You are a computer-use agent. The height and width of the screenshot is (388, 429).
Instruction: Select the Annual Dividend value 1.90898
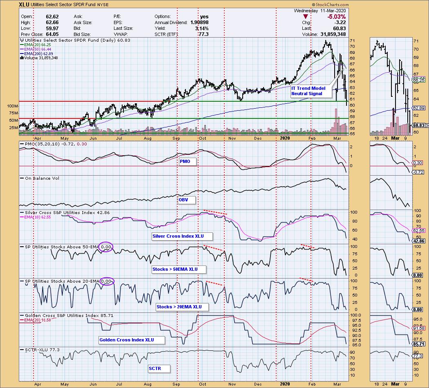tap(199, 22)
